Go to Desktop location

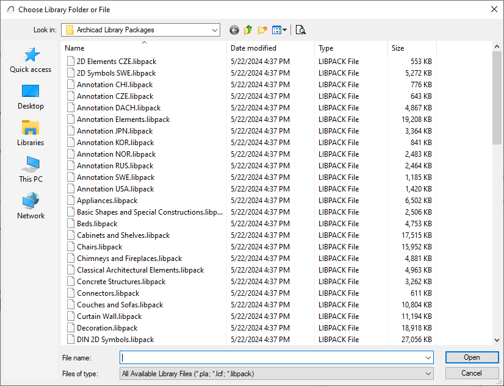click(31, 97)
